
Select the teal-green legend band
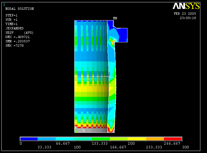83,139
